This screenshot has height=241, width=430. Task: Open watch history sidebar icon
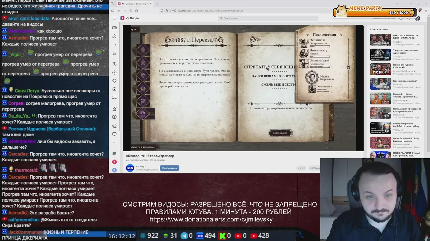(114, 64)
